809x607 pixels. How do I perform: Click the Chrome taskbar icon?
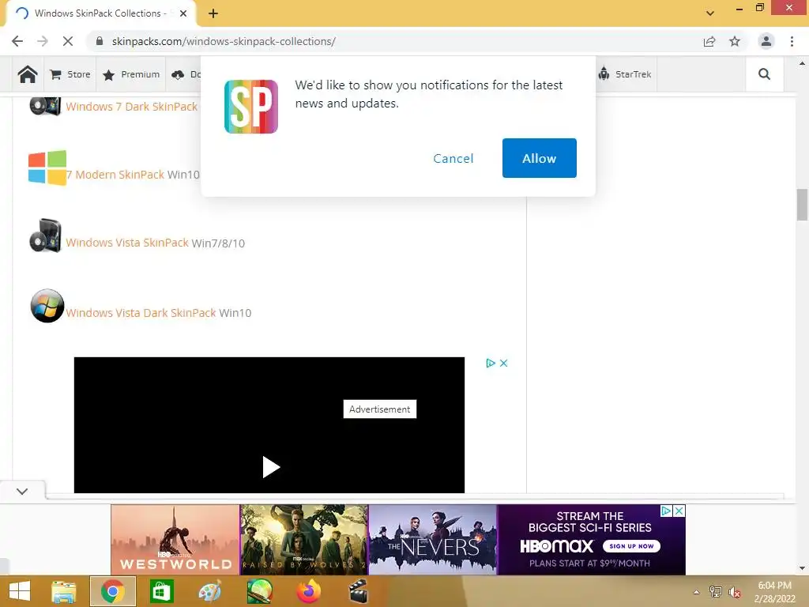click(113, 591)
